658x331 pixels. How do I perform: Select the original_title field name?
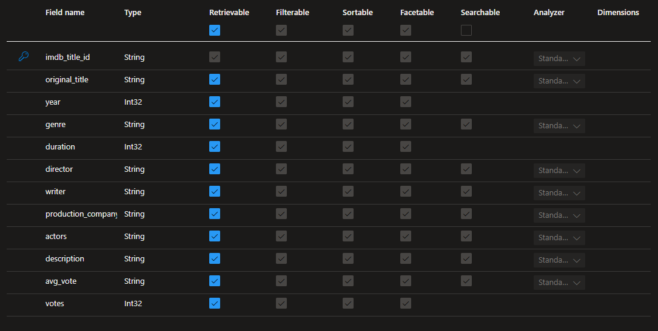tap(67, 79)
